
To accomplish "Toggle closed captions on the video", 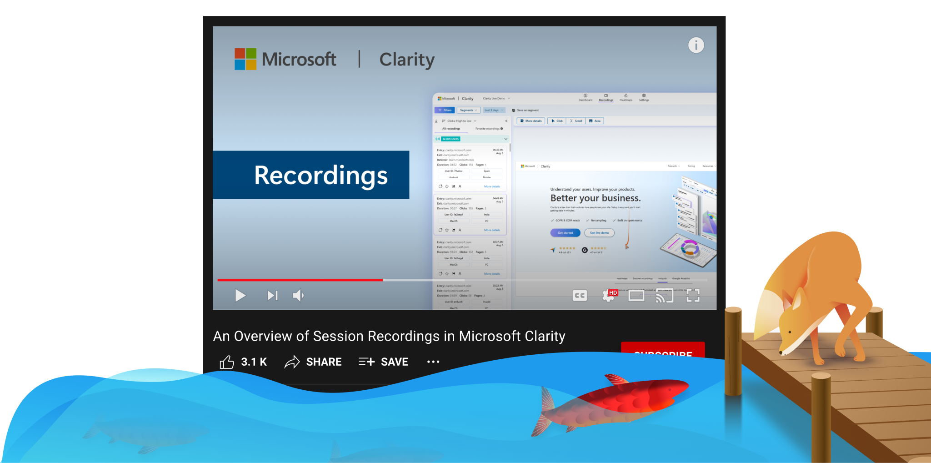I will coord(579,295).
